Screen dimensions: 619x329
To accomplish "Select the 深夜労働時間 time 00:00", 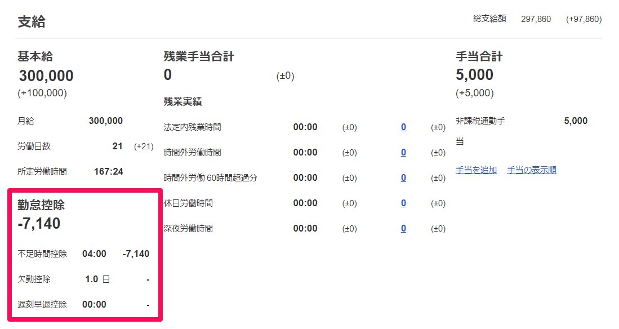I will 305,228.
